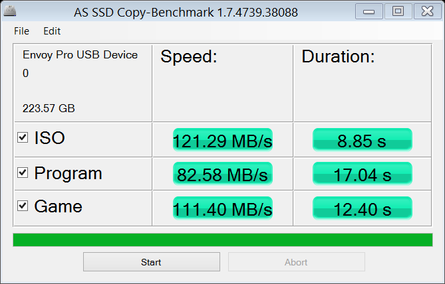The image size is (445, 284).
Task: Uncheck the ISO test checkbox
Action: coord(23,138)
